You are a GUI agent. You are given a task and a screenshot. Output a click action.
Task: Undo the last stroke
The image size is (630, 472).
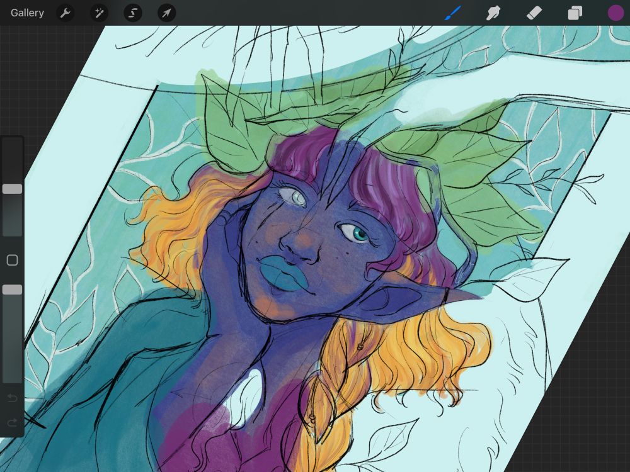point(12,398)
